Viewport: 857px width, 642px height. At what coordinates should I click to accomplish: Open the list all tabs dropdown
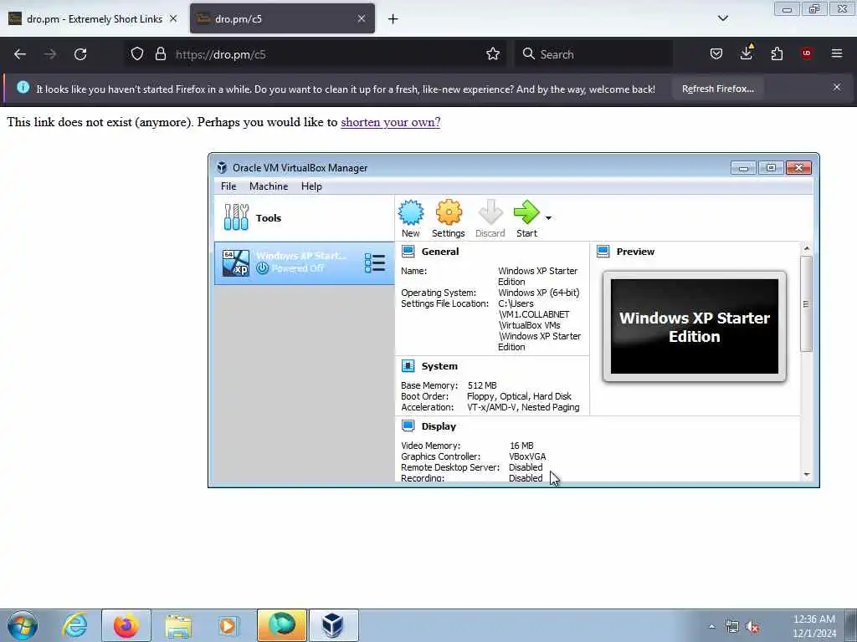pos(723,18)
